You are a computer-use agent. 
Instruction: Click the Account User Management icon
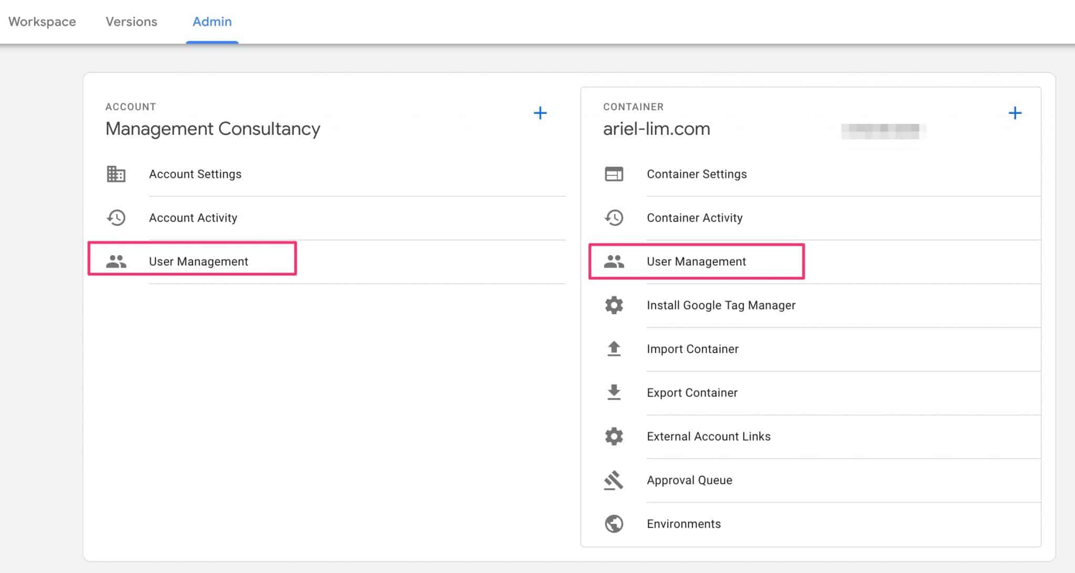click(x=115, y=261)
